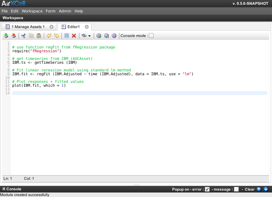The image size is (272, 197).
Task: Open find with the binoculars icon
Action: 84,36
